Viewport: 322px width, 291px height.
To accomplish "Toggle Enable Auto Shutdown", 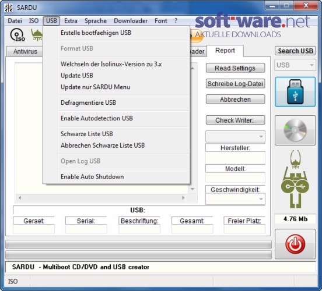I will point(117,177).
